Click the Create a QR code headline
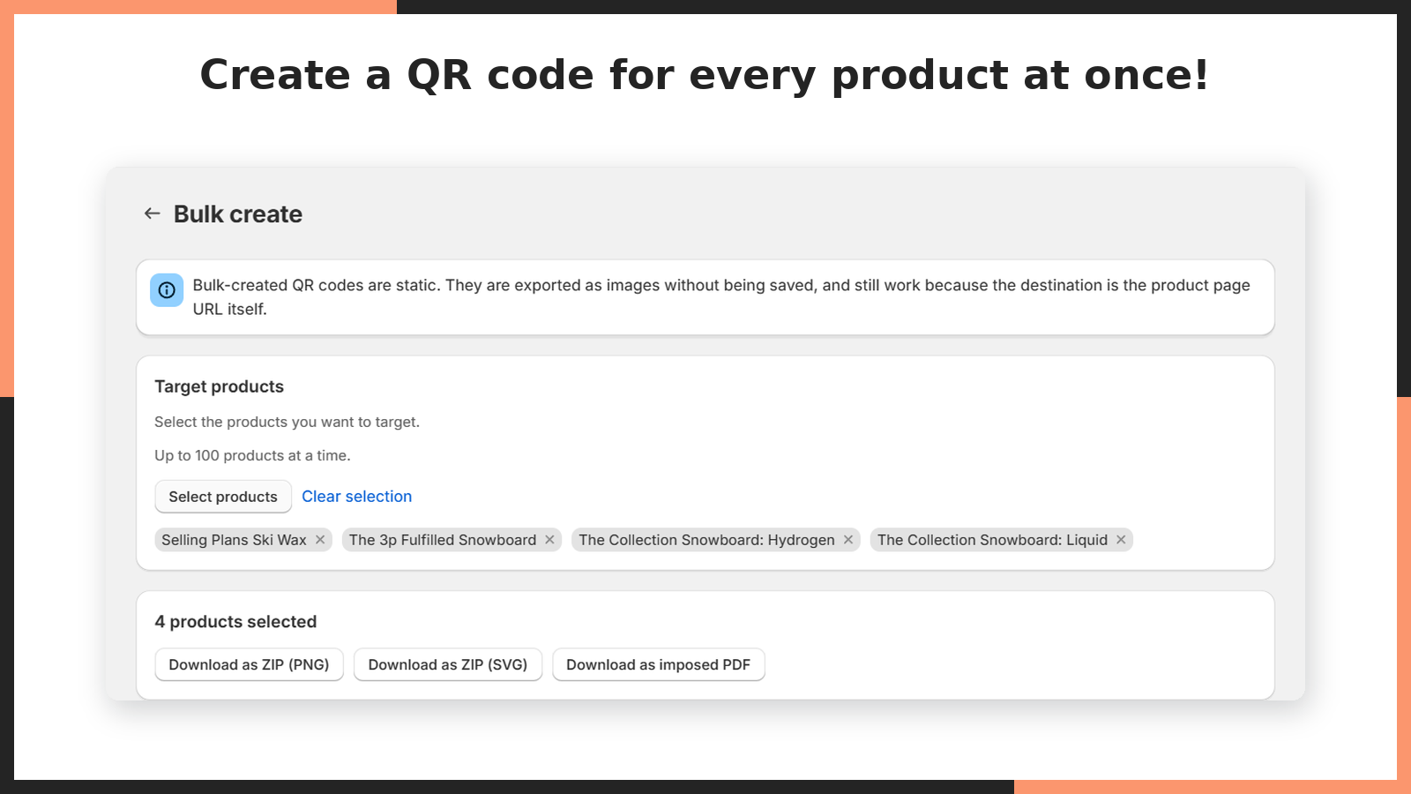 point(705,75)
